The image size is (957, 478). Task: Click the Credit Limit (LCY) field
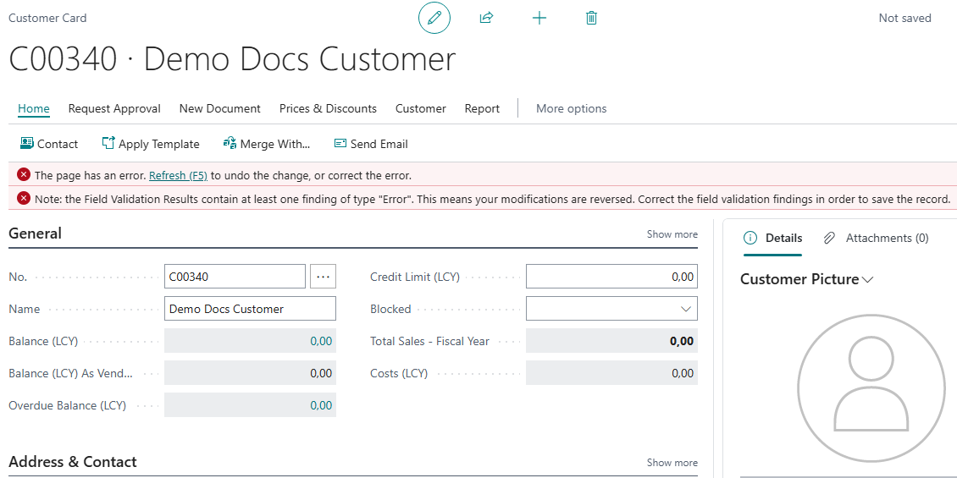611,276
